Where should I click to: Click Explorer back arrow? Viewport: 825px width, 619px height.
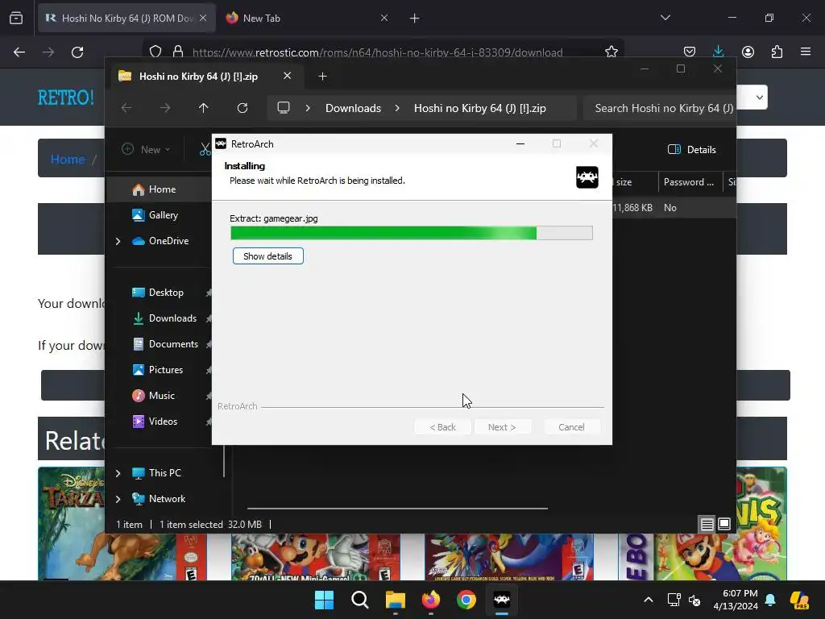pyautogui.click(x=126, y=108)
